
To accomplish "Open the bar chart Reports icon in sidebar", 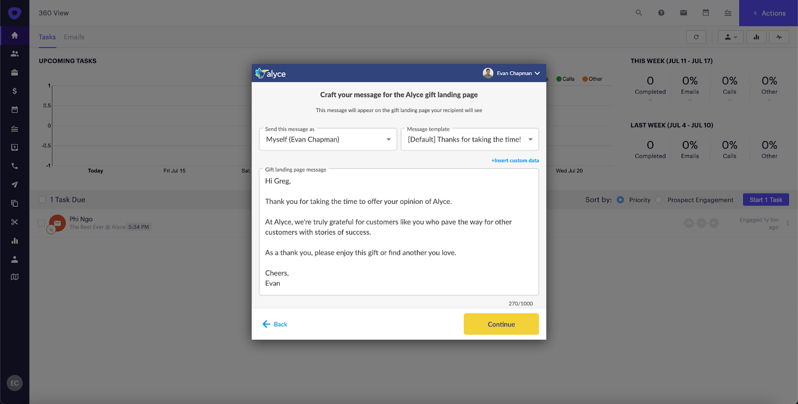I will (x=14, y=241).
